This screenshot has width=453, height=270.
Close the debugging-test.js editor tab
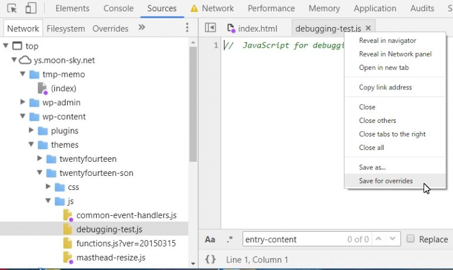tap(368, 28)
